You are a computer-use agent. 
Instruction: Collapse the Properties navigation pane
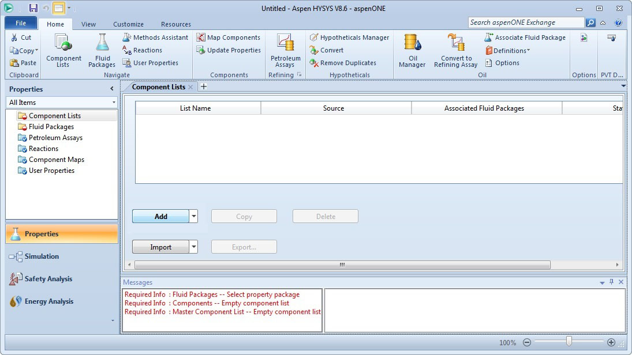click(112, 89)
